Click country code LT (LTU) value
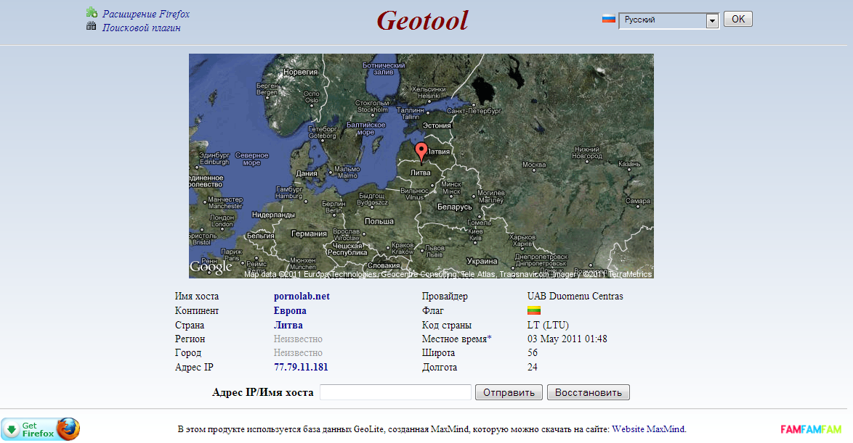Viewport: 853px width, 443px height. click(x=548, y=326)
